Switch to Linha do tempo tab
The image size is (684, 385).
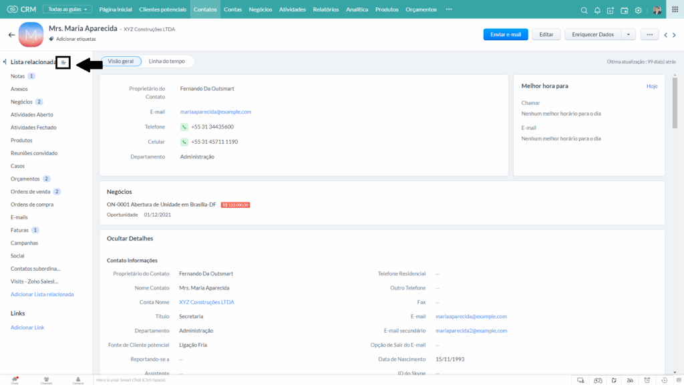166,61
